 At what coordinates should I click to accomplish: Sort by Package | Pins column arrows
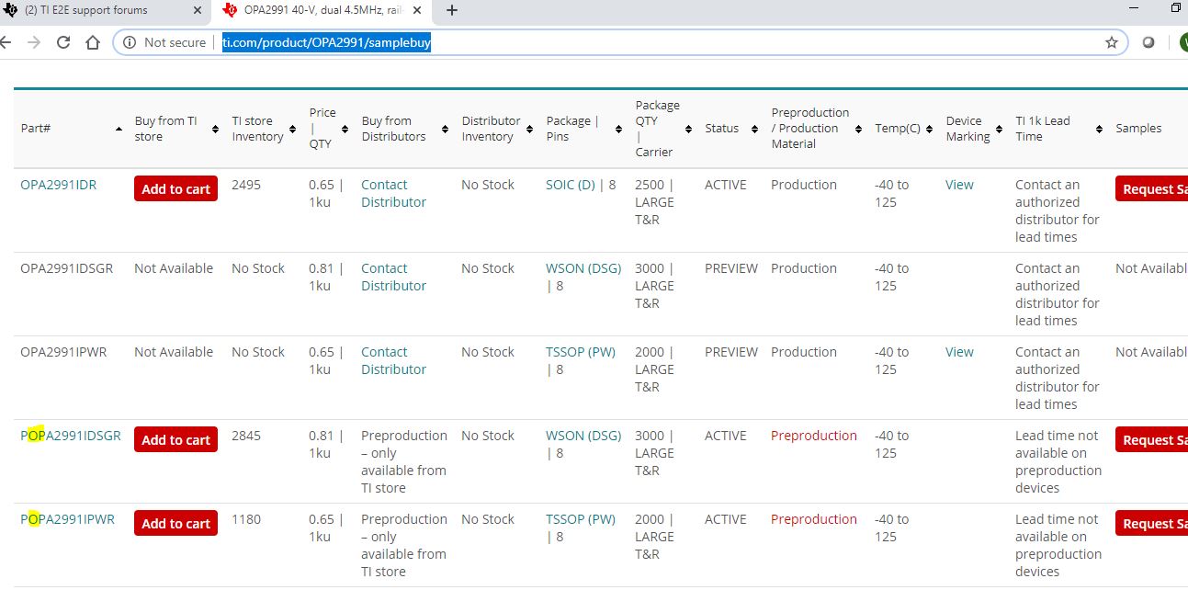click(x=618, y=129)
